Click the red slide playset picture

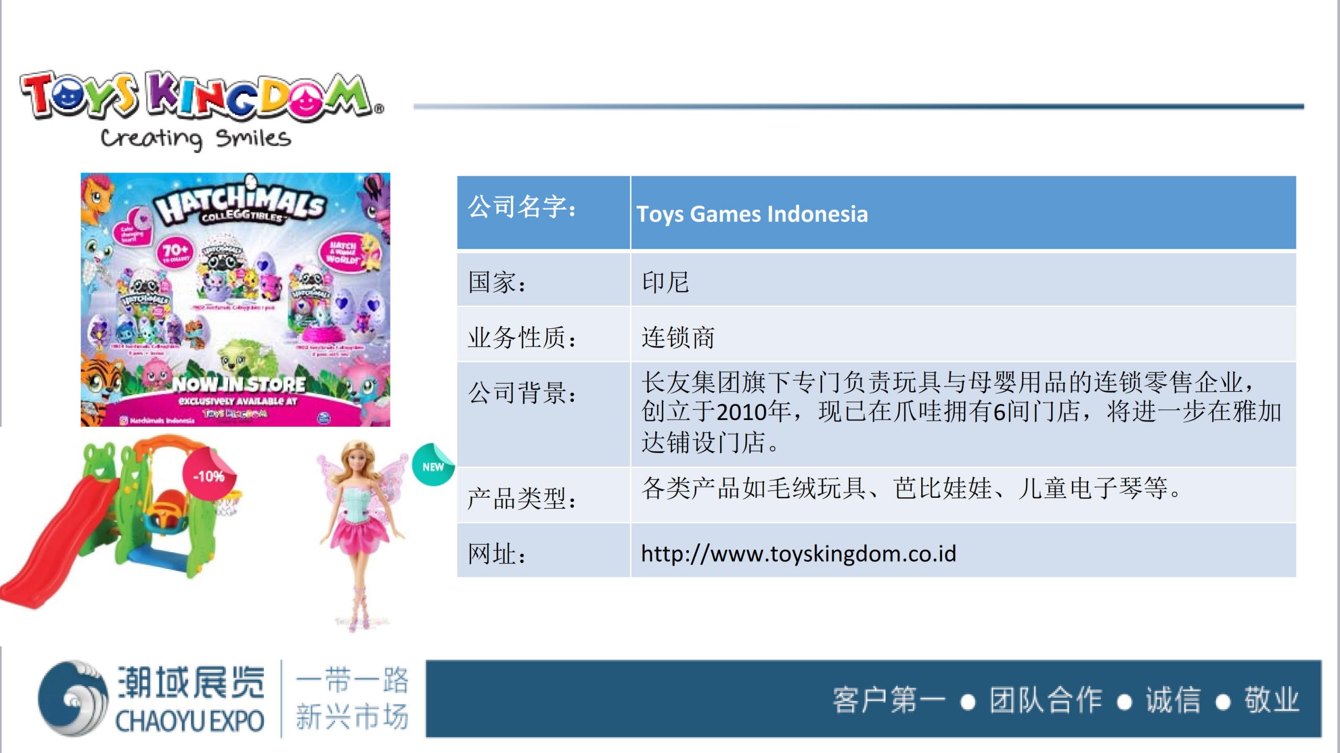point(120,523)
